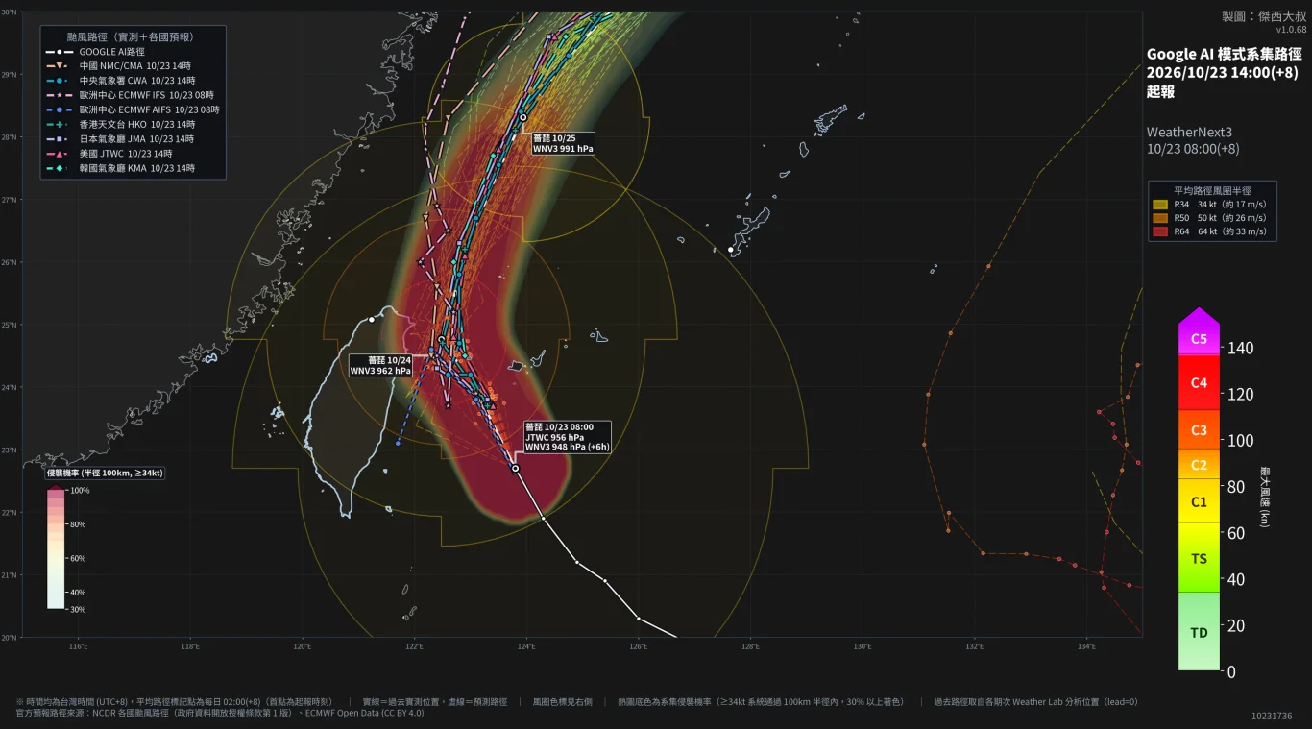Click the 10/25 WNV3 991 hPa forecast label
The image size is (1312, 729).
point(564,143)
